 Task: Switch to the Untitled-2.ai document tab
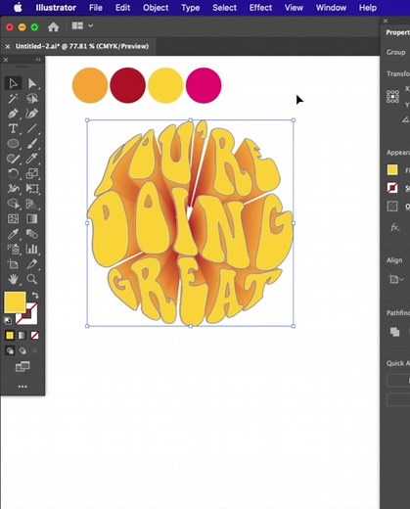pos(82,46)
